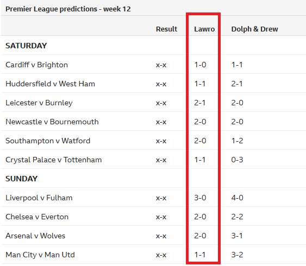Select the Chelsea v Everton fixture
The width and height of the screenshot is (306, 266).
[37, 217]
